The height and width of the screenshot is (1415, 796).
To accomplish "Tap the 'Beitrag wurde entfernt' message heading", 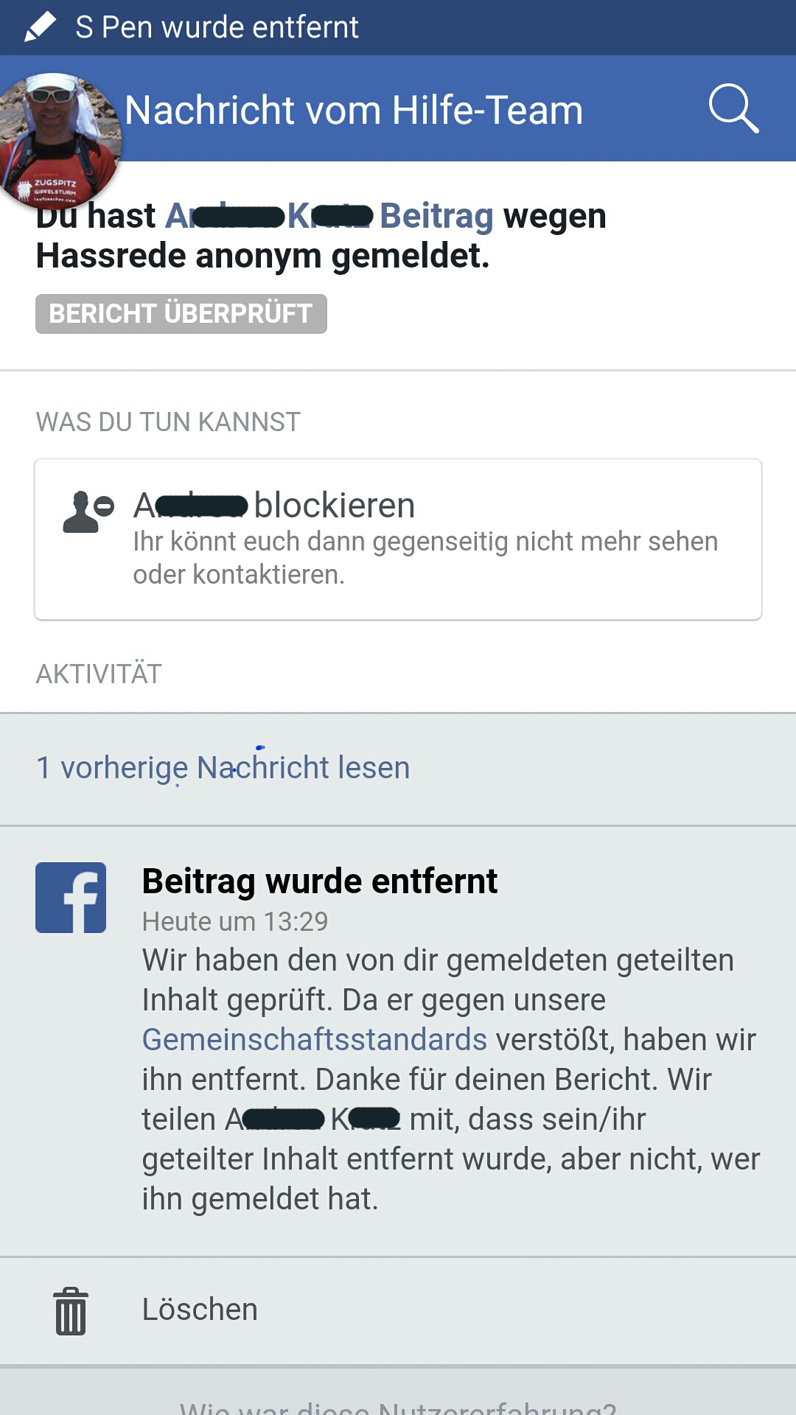I will (x=320, y=881).
